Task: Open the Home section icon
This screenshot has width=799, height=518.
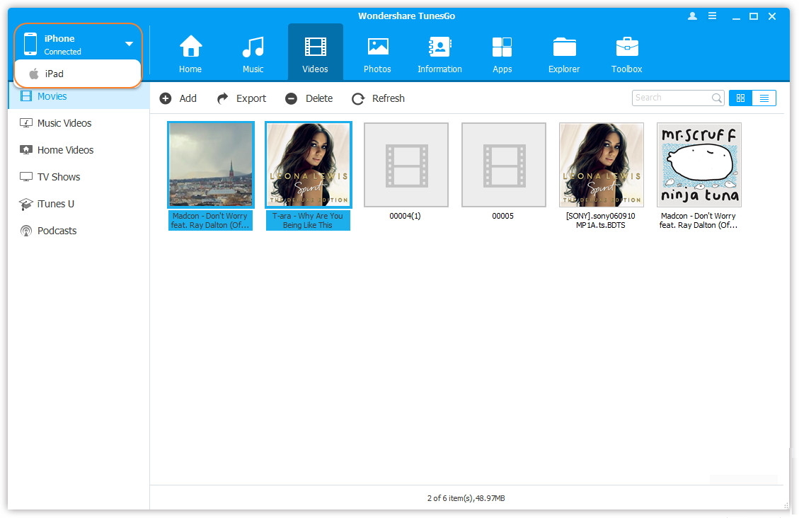Action: click(190, 48)
